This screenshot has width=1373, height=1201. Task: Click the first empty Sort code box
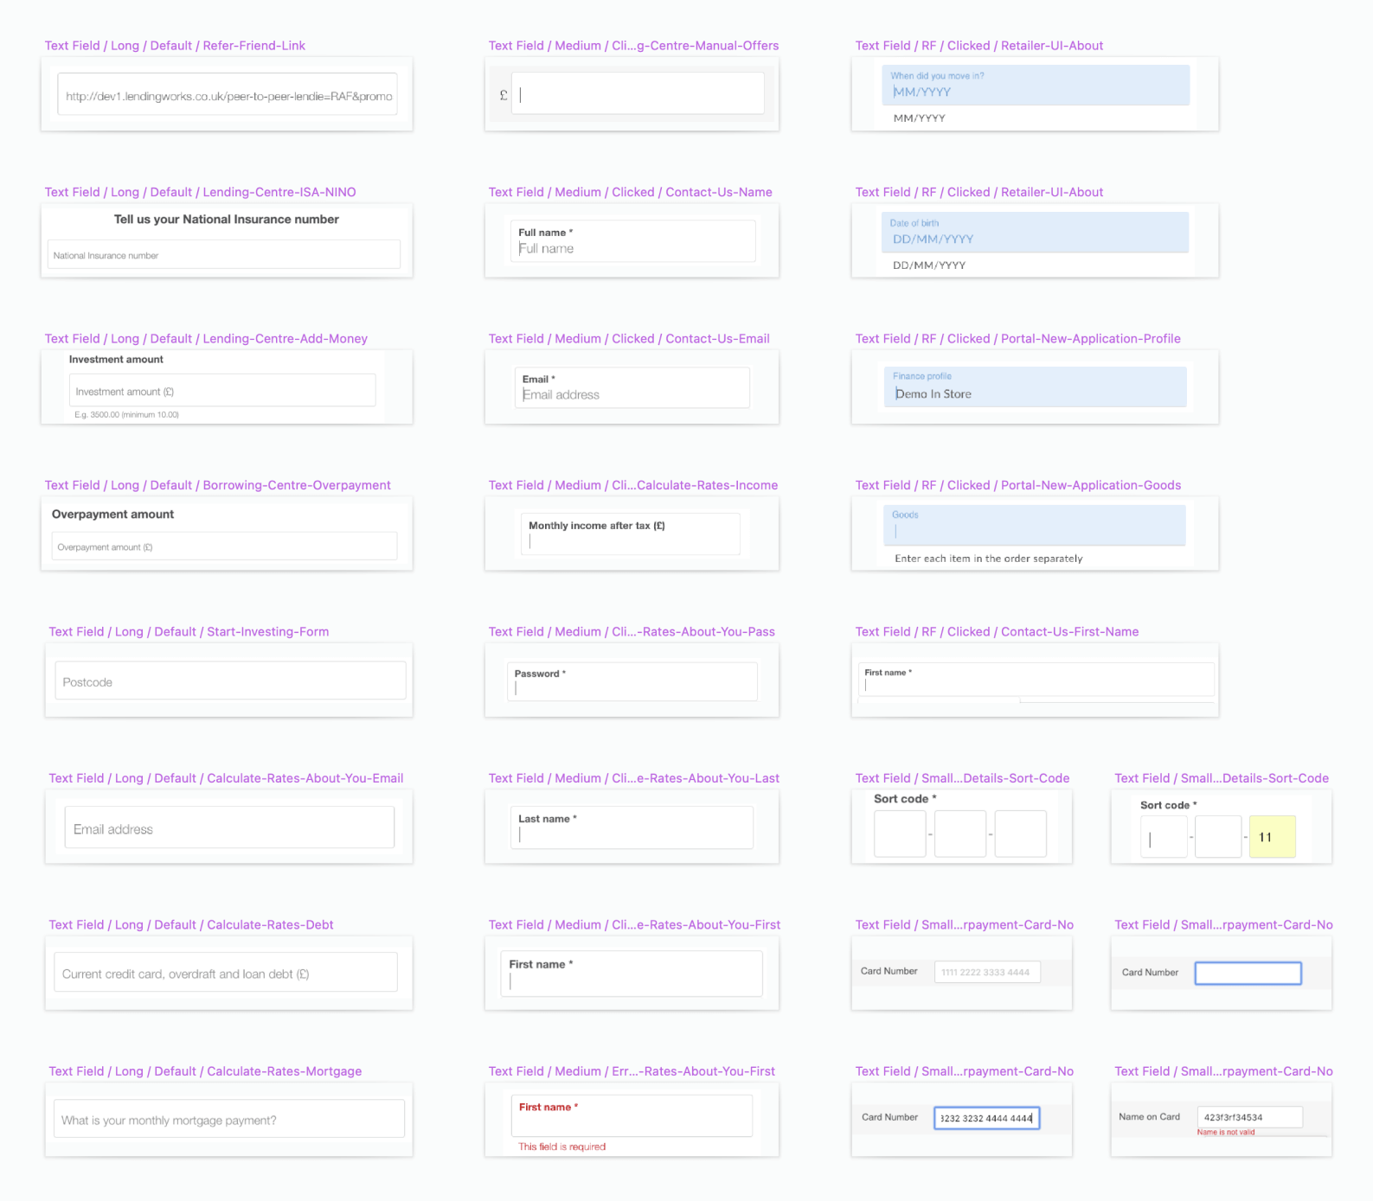point(900,834)
